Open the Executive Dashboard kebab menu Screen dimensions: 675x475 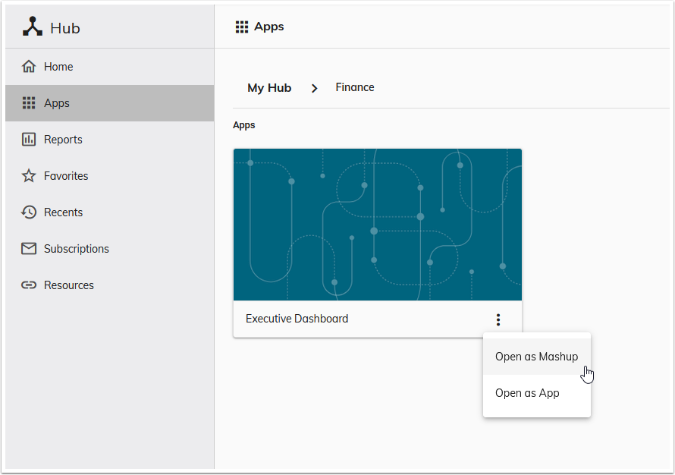[498, 319]
